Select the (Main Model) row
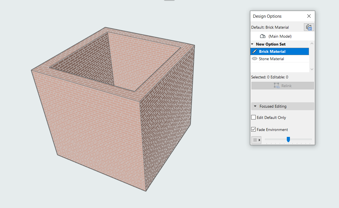 coord(282,36)
